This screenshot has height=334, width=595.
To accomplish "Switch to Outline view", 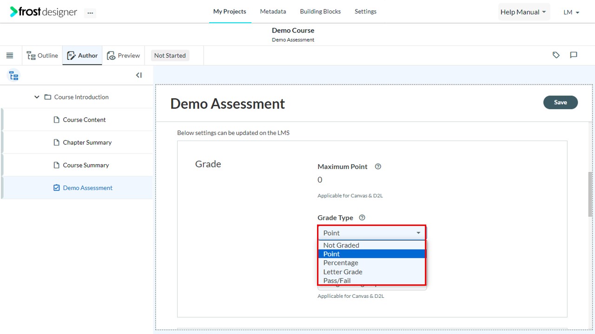I will click(x=42, y=56).
